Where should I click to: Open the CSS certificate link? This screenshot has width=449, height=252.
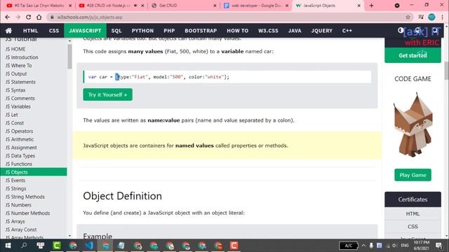[413, 227]
